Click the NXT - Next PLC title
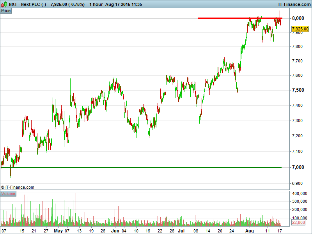Screen dimensions: 312x234 [27, 4]
